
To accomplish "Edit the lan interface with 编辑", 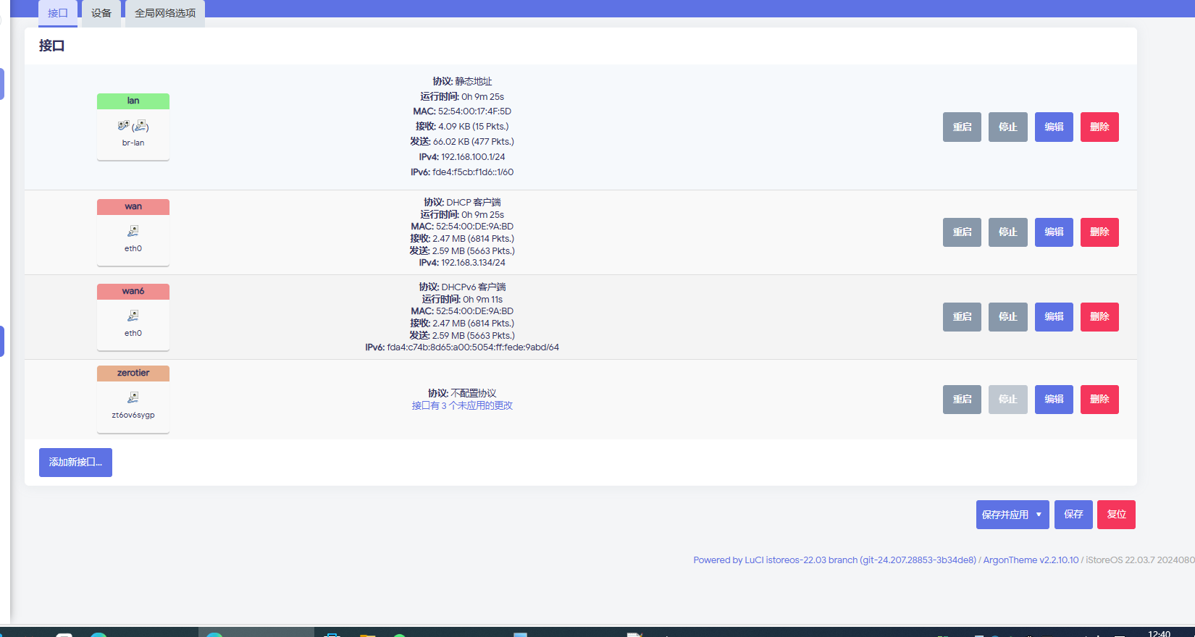I will (x=1054, y=127).
